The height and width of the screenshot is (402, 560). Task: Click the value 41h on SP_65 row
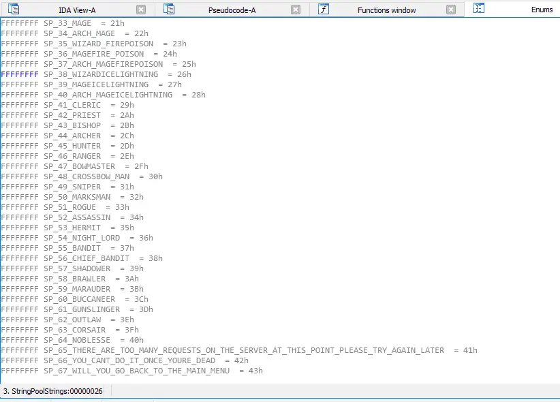[x=470, y=350]
